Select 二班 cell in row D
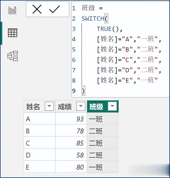Screen dimensions: 170x178 (x=103, y=155)
